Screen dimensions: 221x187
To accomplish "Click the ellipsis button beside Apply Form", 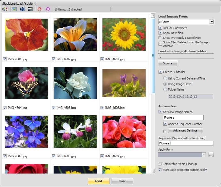I will [x=211, y=155].
